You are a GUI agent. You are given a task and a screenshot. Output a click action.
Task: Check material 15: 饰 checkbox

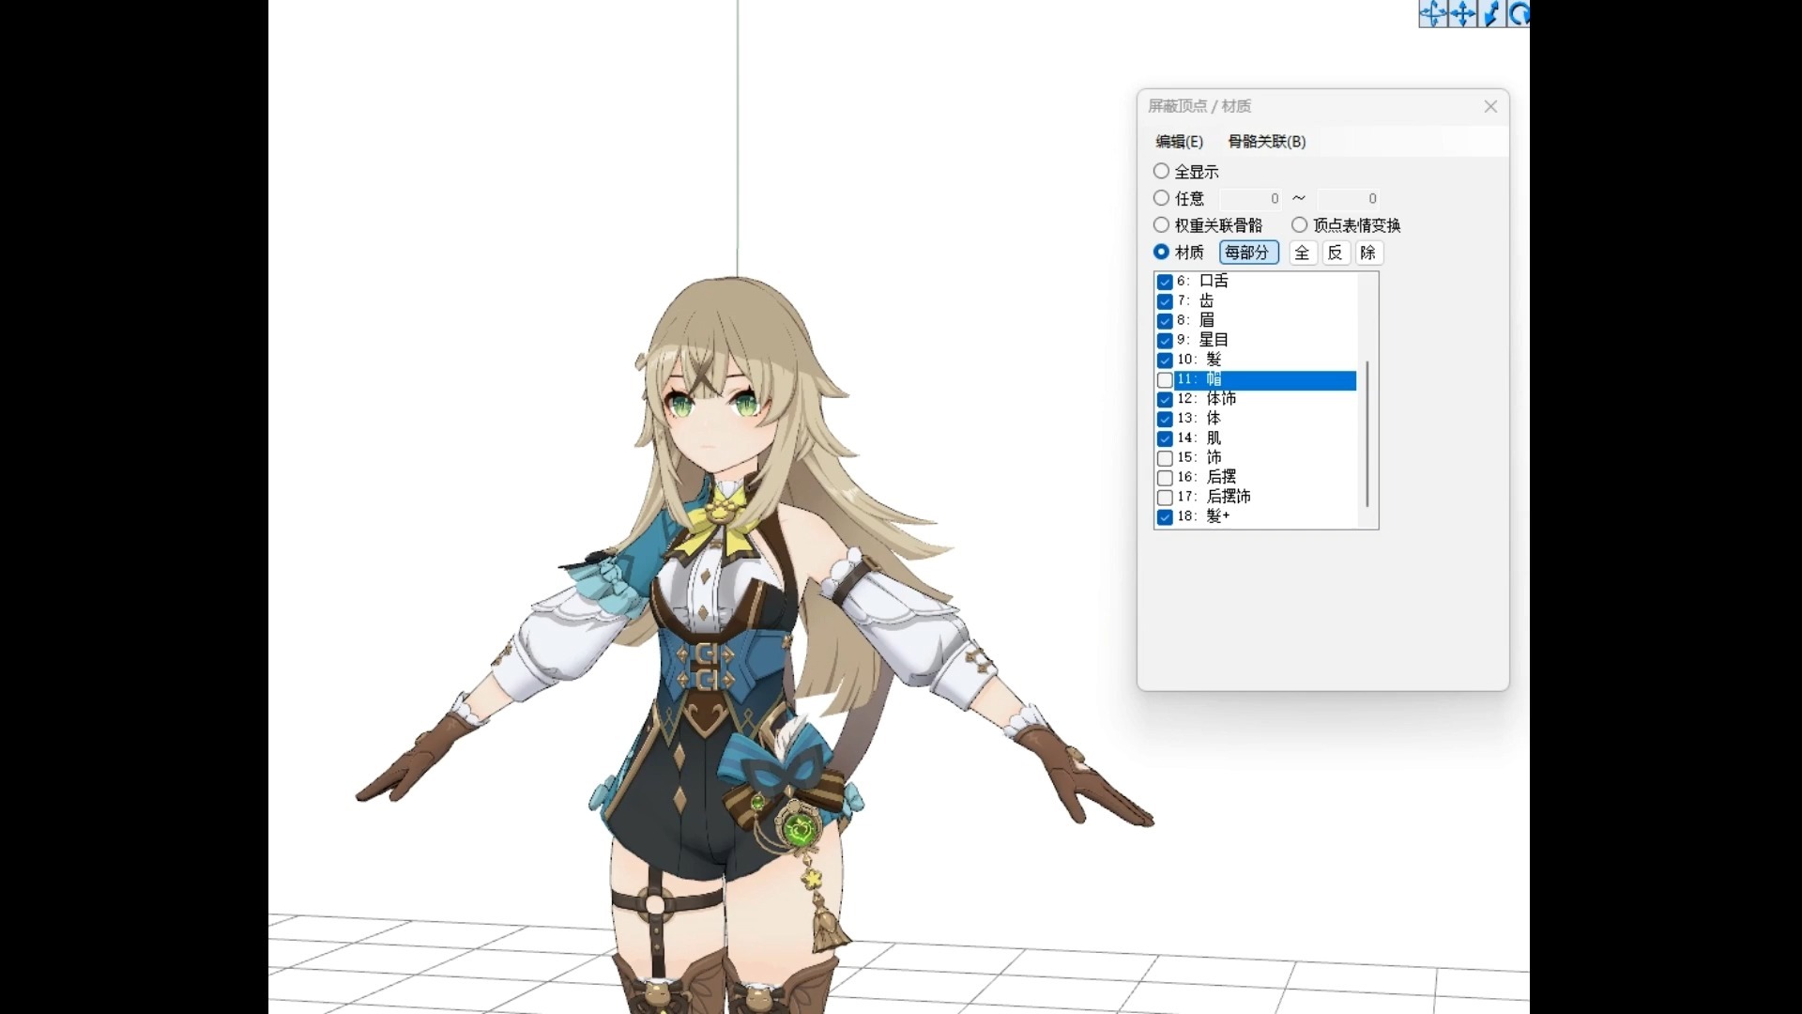click(x=1165, y=458)
